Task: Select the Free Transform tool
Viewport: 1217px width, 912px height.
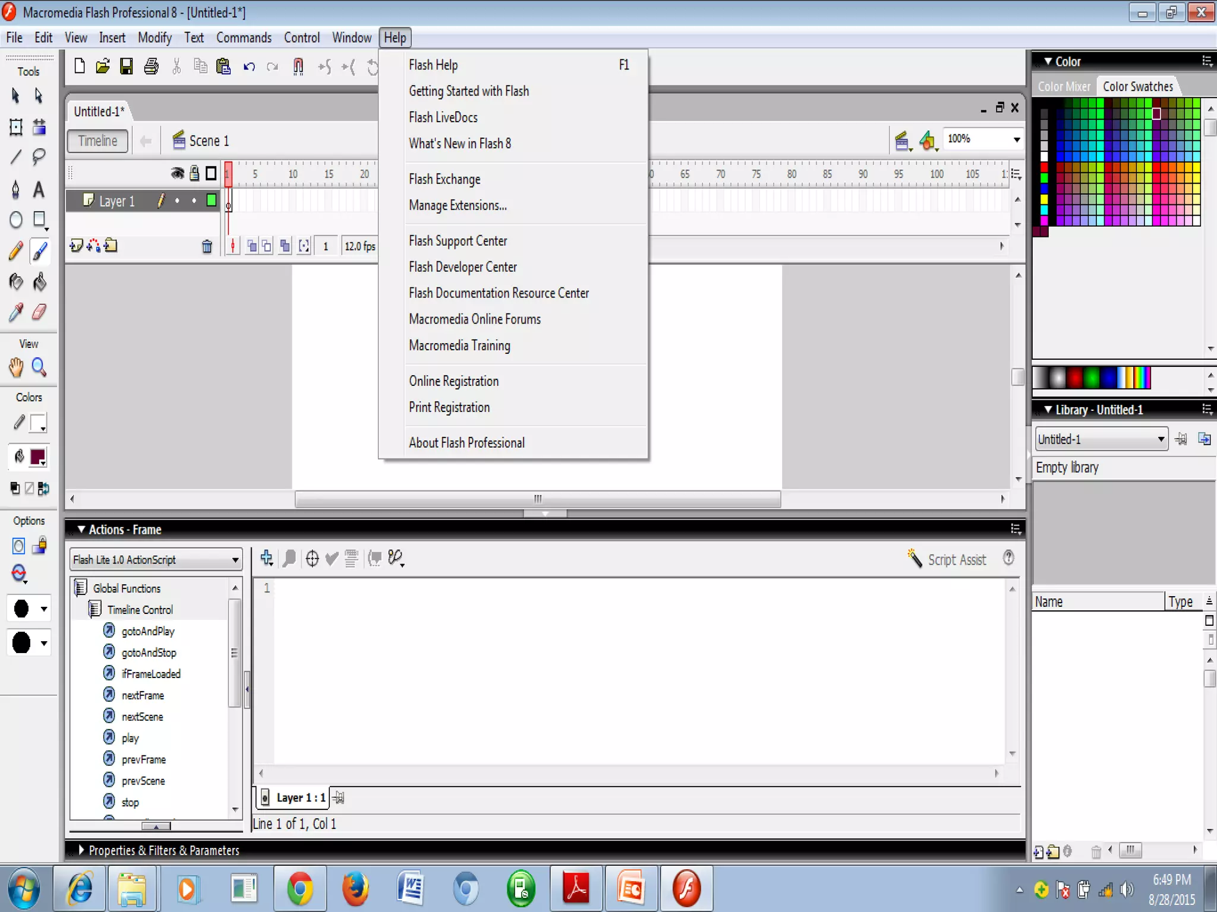Action: (x=16, y=126)
